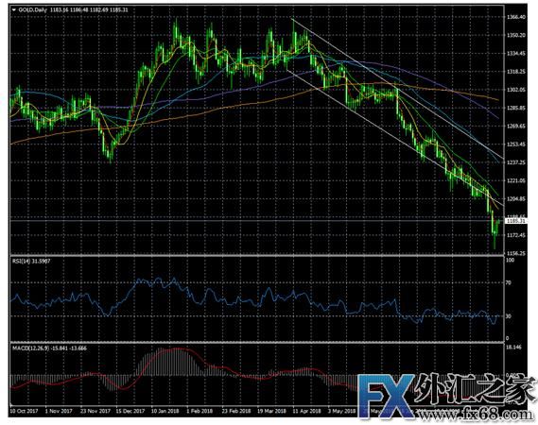Open the dropdown arrow beside GOLD.Daily
Screen dimensions: 538x425
tap(14, 10)
